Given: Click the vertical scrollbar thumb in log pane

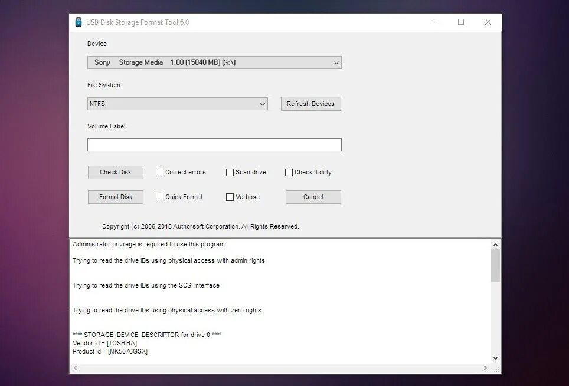Looking at the screenshot, I should pyautogui.click(x=495, y=266).
